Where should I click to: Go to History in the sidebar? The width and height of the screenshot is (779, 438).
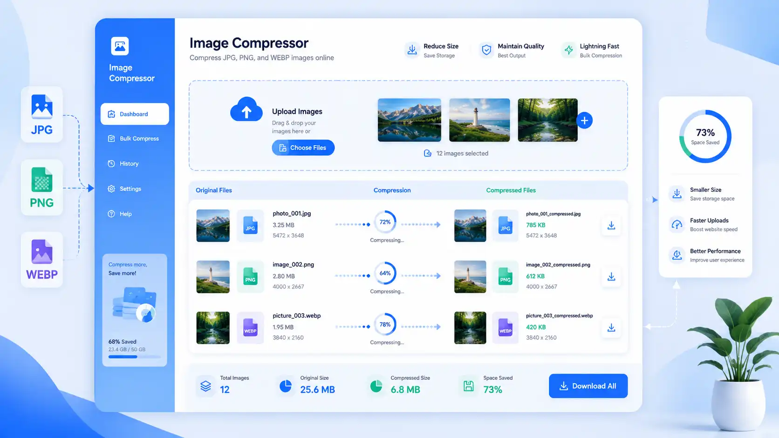(x=123, y=164)
